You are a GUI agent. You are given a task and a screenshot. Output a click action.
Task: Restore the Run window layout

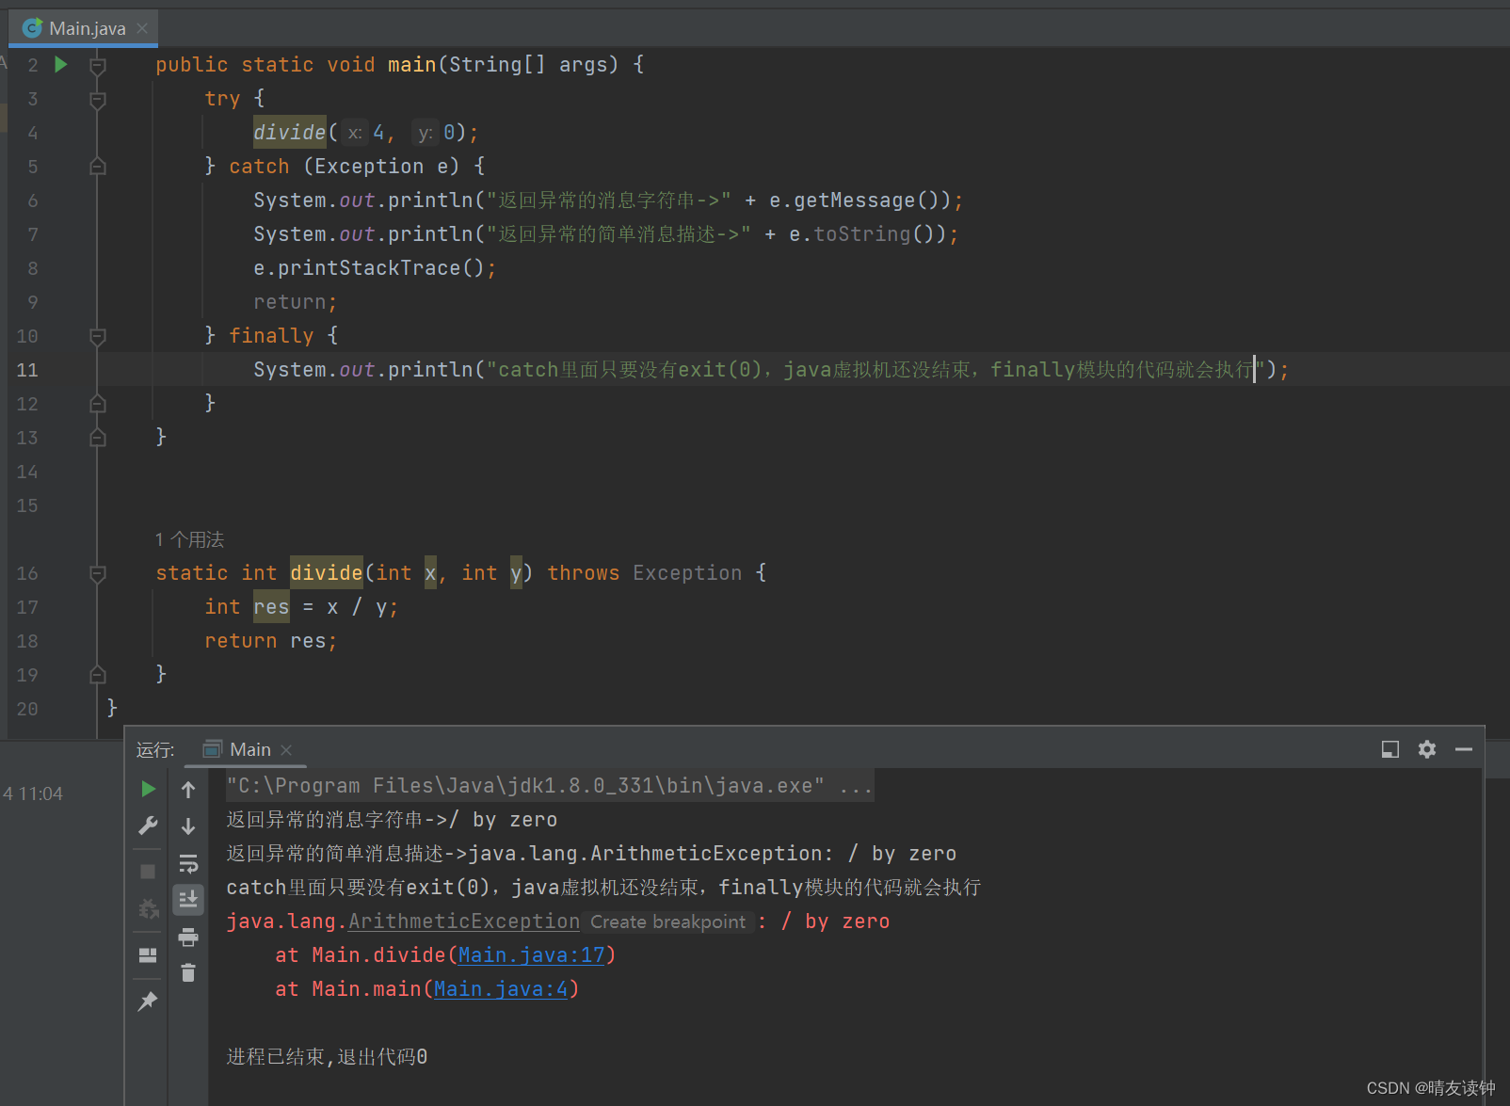1390,749
